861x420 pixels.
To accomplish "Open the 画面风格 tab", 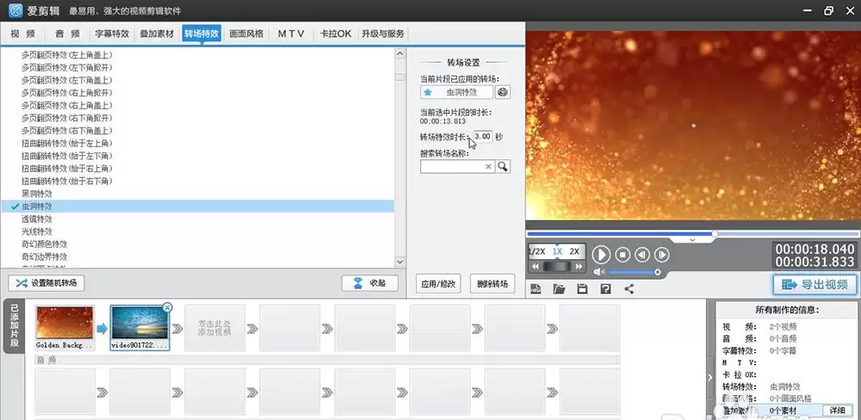I will point(246,34).
